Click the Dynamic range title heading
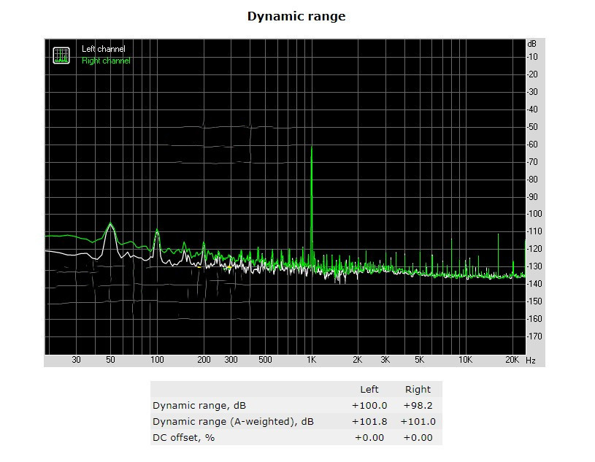 (296, 16)
